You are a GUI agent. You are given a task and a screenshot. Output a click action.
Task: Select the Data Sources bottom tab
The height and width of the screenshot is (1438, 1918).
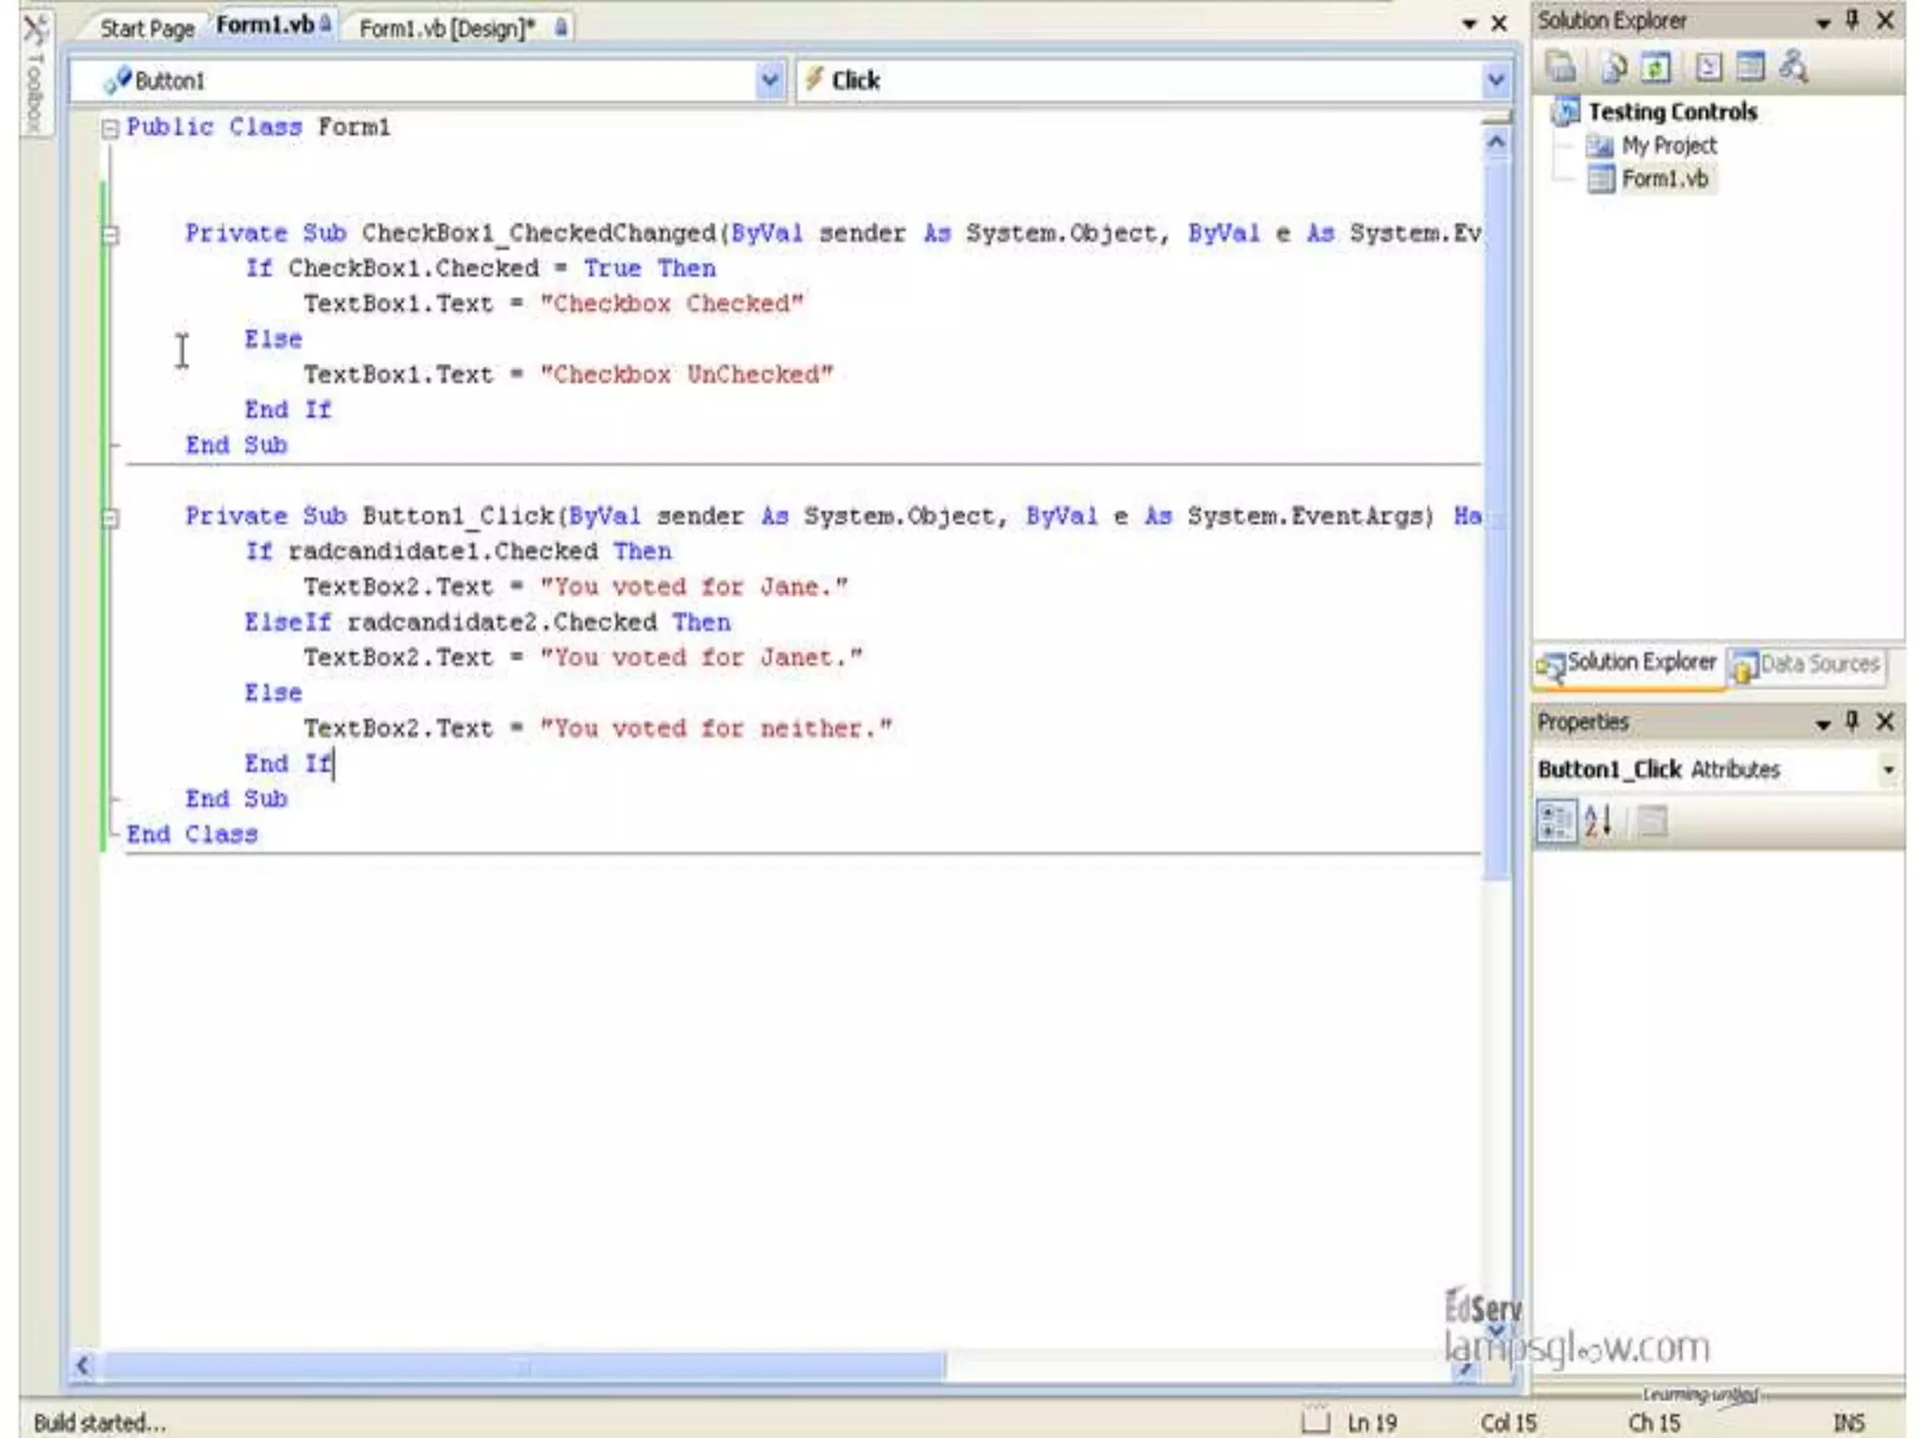coord(1807,665)
